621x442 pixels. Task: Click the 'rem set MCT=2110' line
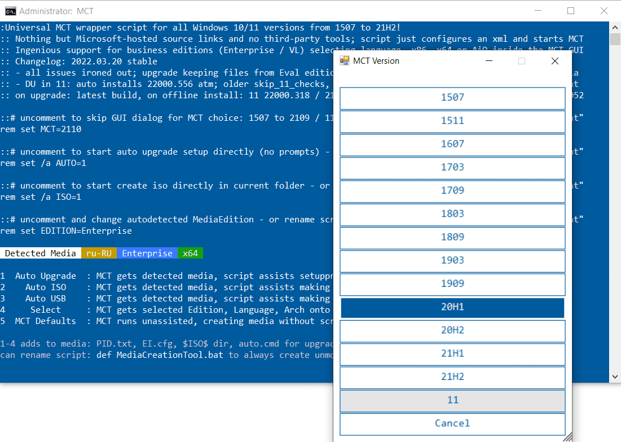point(41,129)
